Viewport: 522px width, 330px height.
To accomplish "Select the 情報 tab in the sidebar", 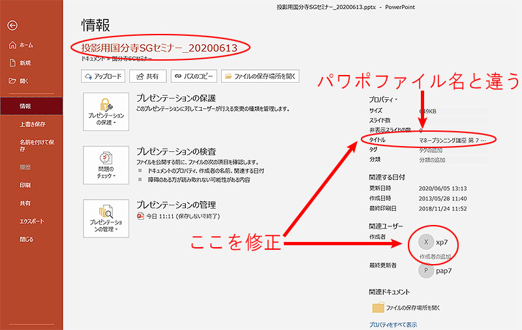I will coord(31,106).
